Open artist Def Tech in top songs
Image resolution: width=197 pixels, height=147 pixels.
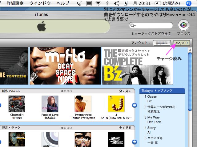(154, 122)
